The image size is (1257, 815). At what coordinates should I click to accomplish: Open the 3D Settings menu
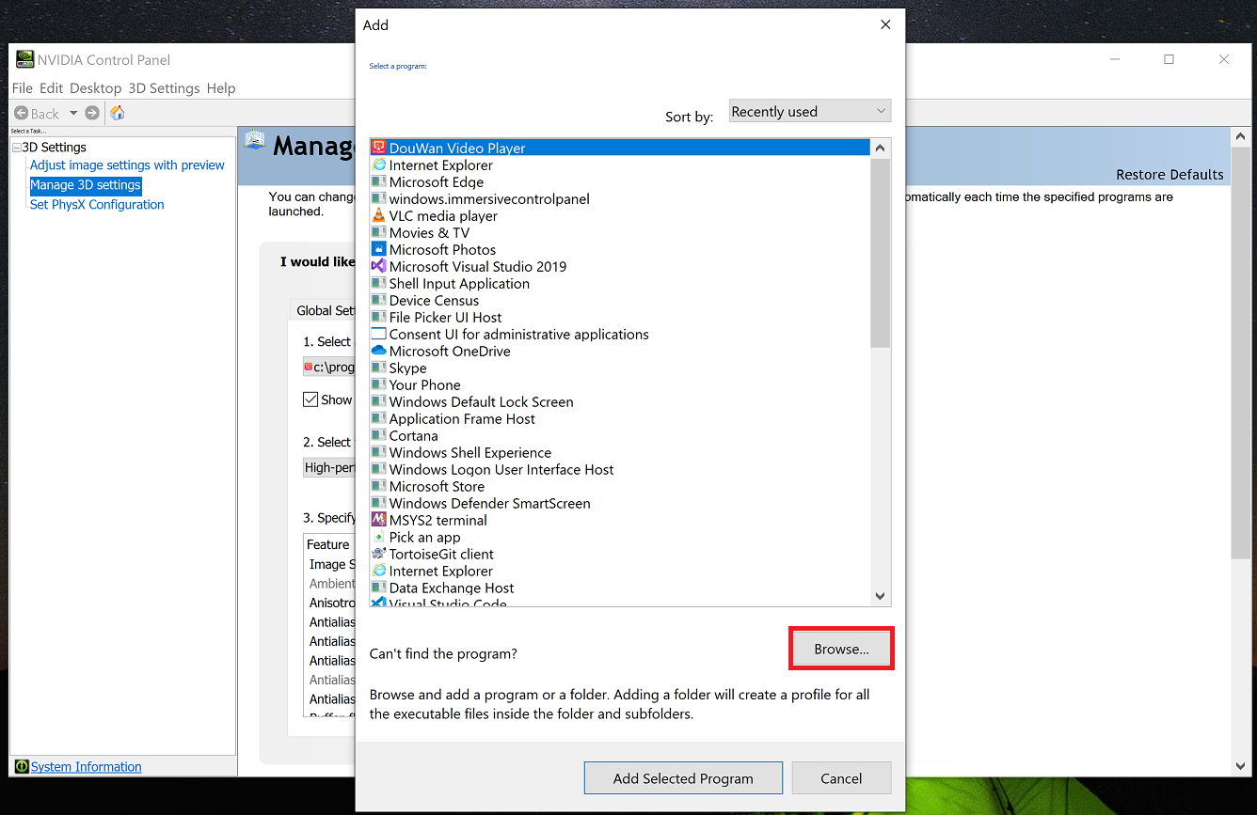pyautogui.click(x=164, y=88)
